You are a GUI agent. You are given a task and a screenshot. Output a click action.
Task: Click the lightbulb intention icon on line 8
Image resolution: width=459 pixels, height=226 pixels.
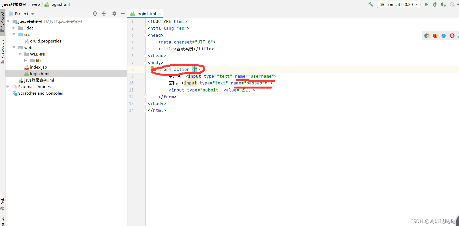pyautogui.click(x=152, y=68)
